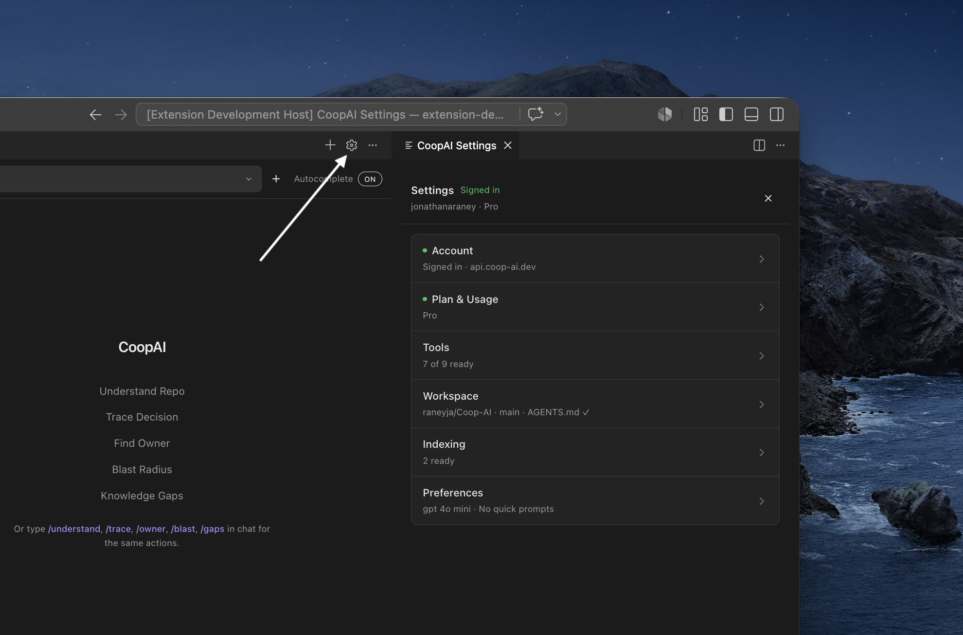Screen dimensions: 963x635
Task: Click the /understand command link
Action: pyautogui.click(x=74, y=529)
